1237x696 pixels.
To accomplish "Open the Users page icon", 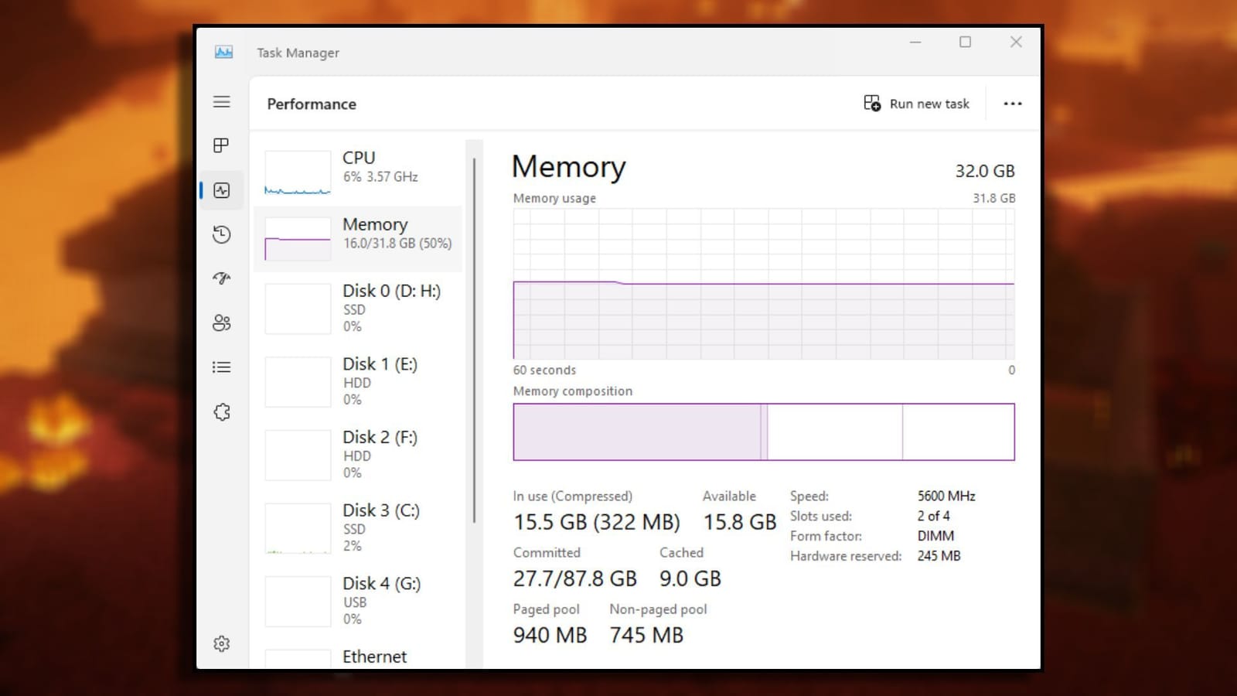I will point(222,322).
